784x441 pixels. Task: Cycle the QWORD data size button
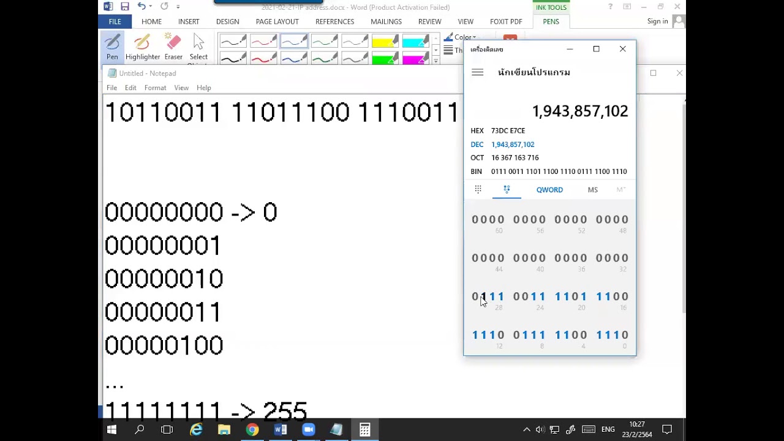coord(549,190)
